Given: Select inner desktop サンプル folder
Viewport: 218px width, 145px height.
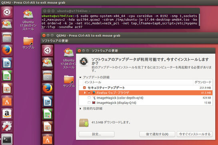Looking at the screenshot, I should (x=69, y=81).
